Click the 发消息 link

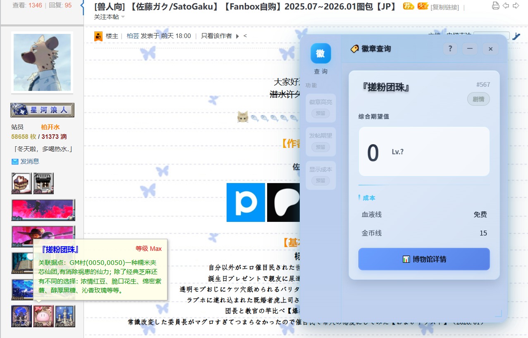tap(29, 162)
